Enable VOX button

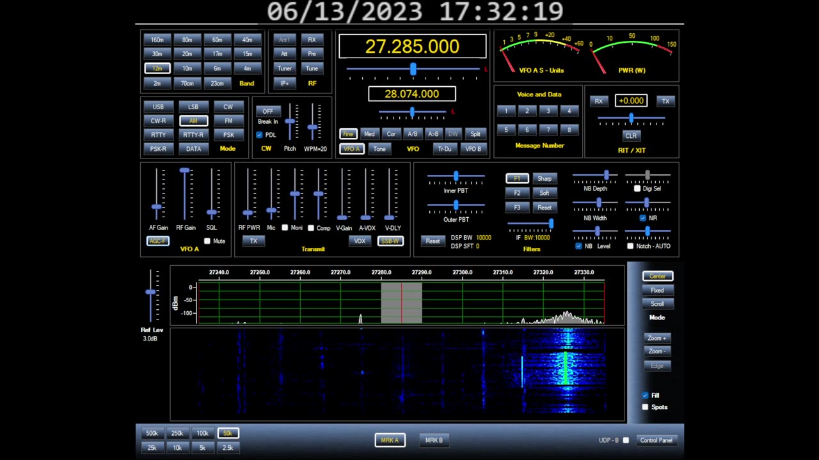(x=360, y=241)
